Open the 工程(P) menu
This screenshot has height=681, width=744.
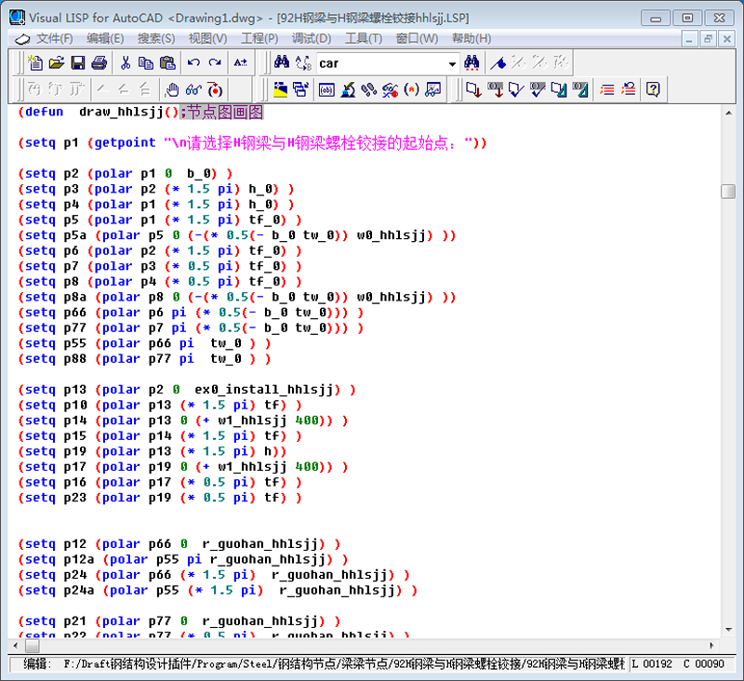259,38
